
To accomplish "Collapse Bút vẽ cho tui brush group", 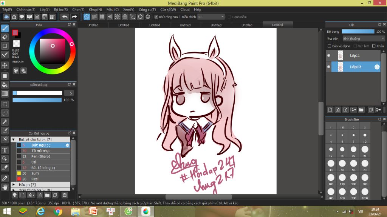I will click(14, 139).
